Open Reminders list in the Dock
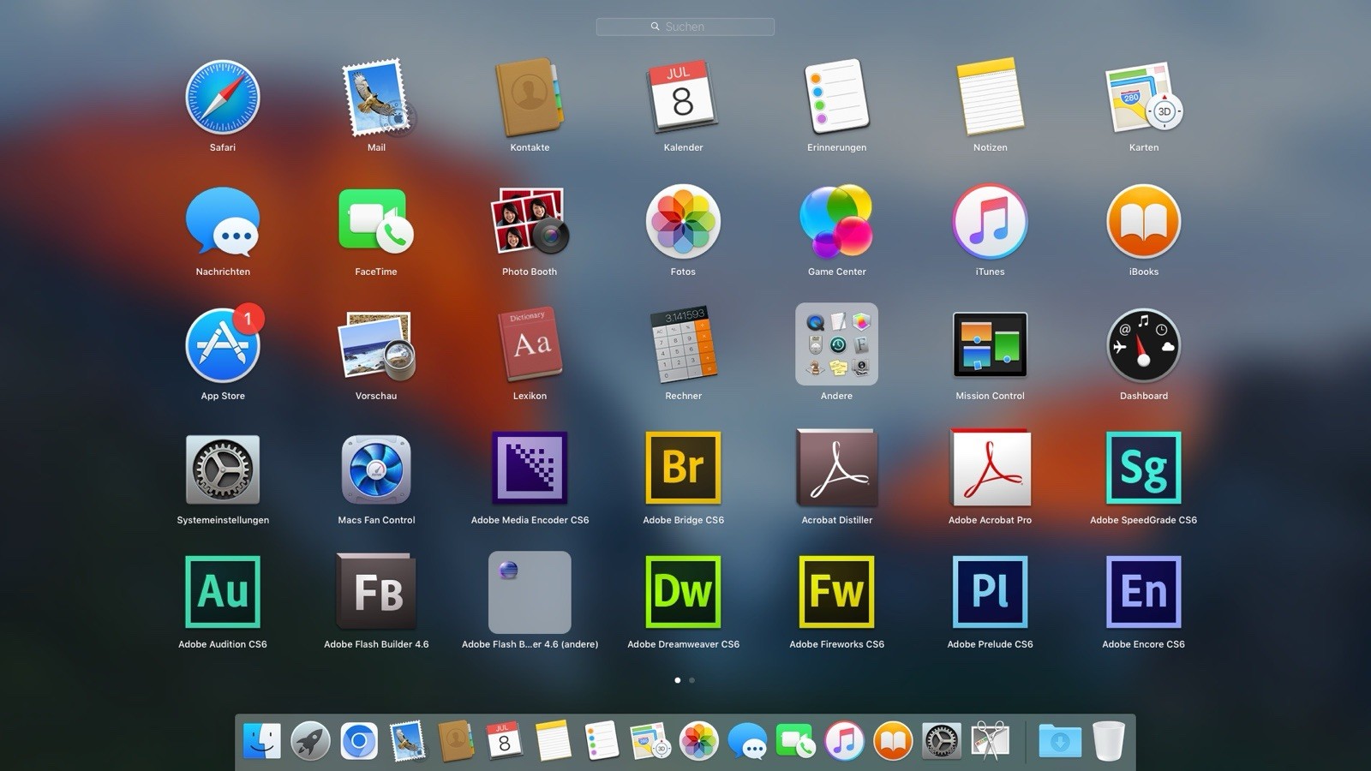Screen dimensions: 1371x771 point(602,741)
